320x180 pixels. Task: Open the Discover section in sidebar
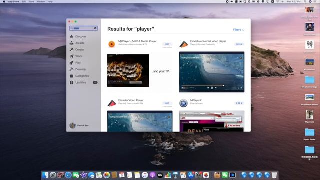[81, 36]
